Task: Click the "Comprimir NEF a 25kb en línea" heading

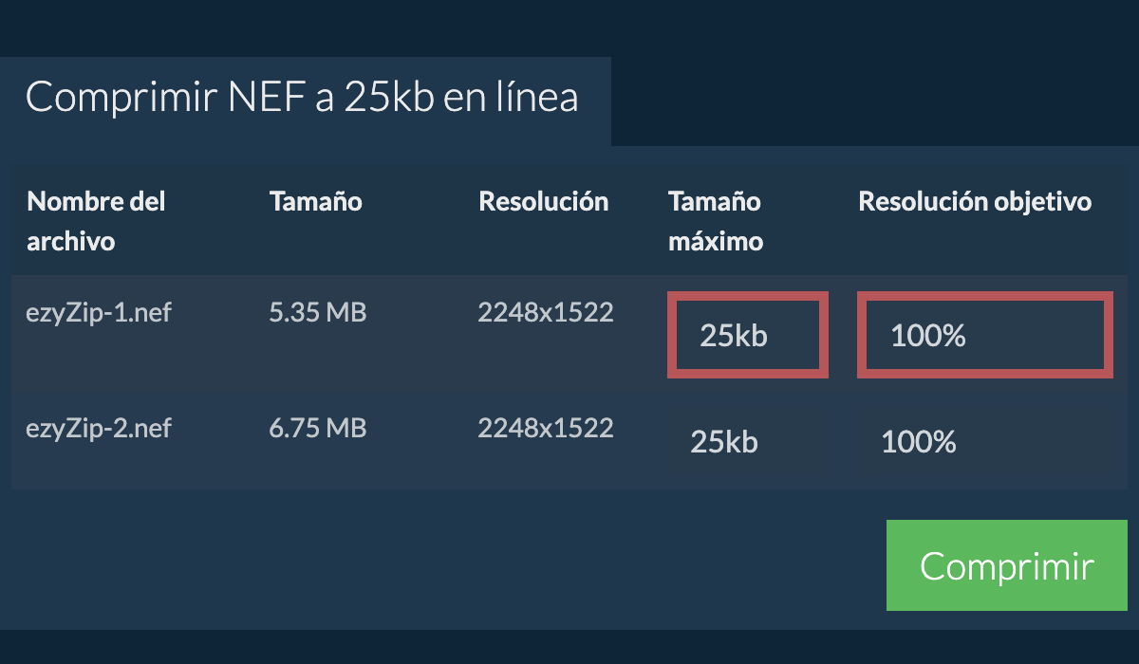Action: tap(301, 98)
